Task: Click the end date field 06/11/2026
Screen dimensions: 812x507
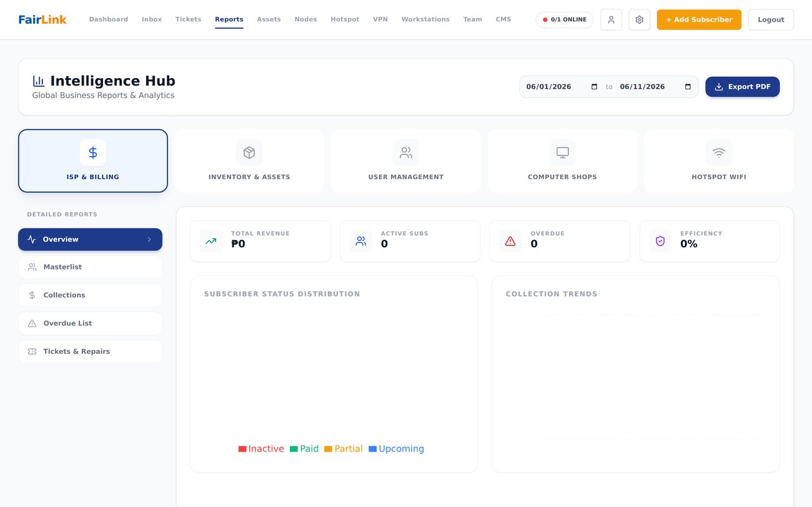Action: click(x=656, y=87)
